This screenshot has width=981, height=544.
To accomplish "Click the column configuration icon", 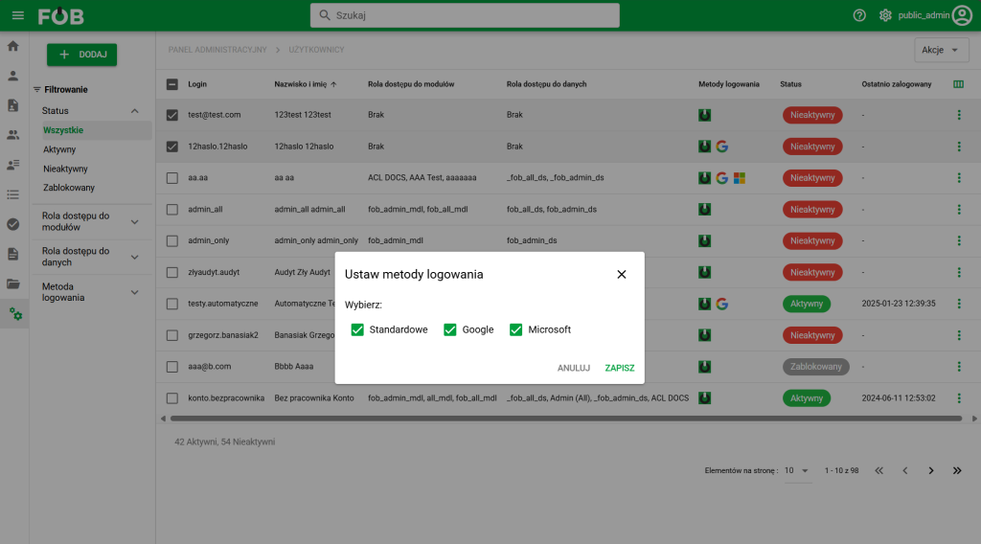I will pos(959,84).
